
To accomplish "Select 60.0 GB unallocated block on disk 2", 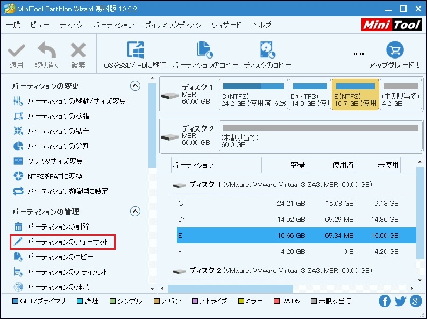I will [x=321, y=136].
